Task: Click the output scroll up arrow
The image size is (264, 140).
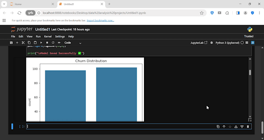Action: 250,59
